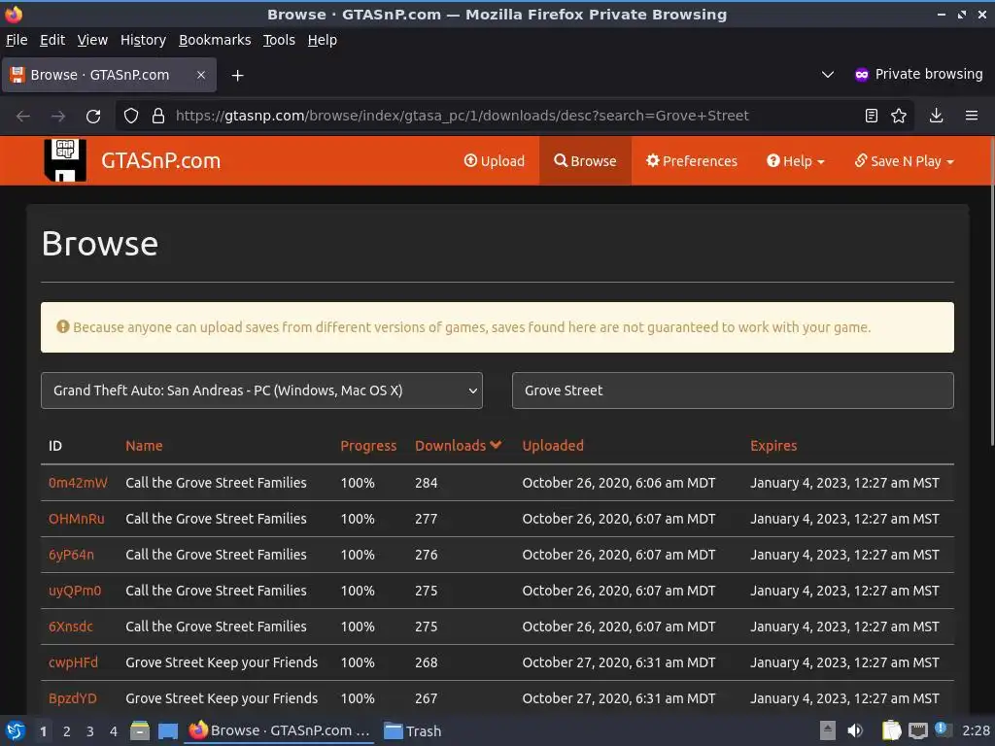Screen dimensions: 995x746
Task: Click the GTASnP.com brand title
Action: (x=160, y=160)
